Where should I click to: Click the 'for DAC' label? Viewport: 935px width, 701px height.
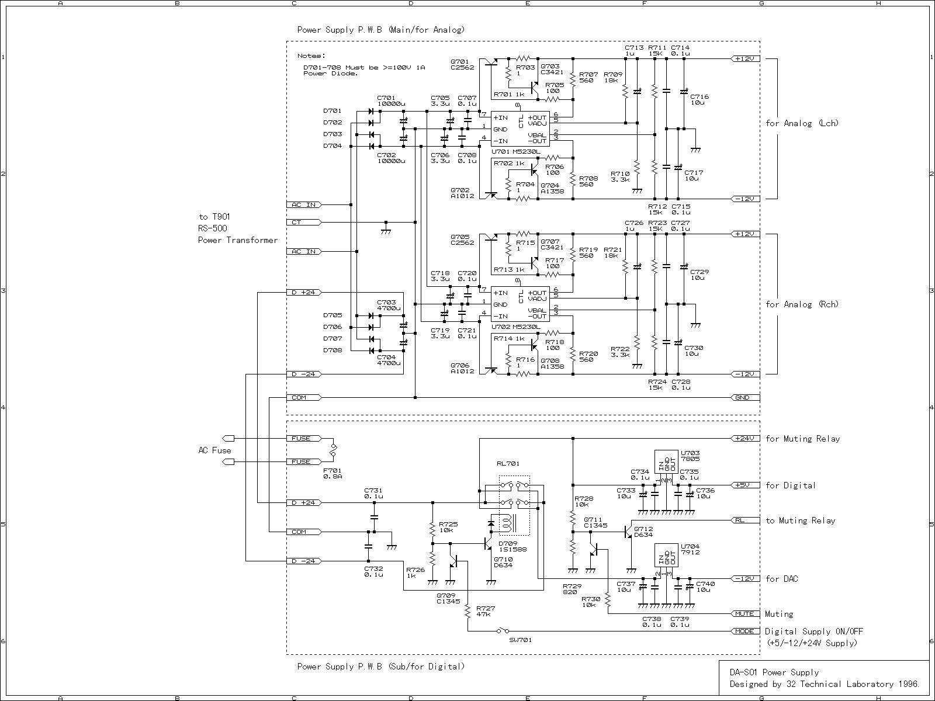[781, 579]
